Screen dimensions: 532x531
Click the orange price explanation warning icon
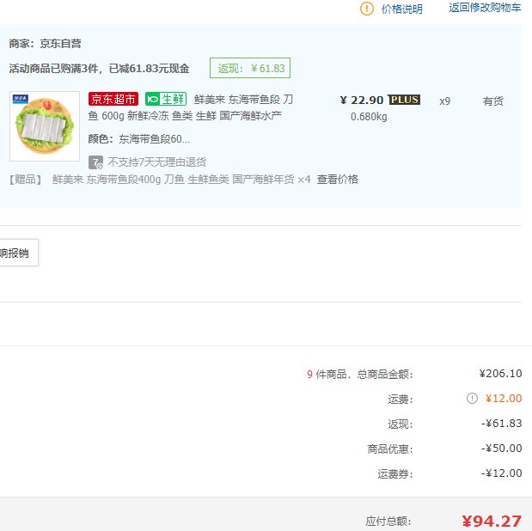click(366, 9)
